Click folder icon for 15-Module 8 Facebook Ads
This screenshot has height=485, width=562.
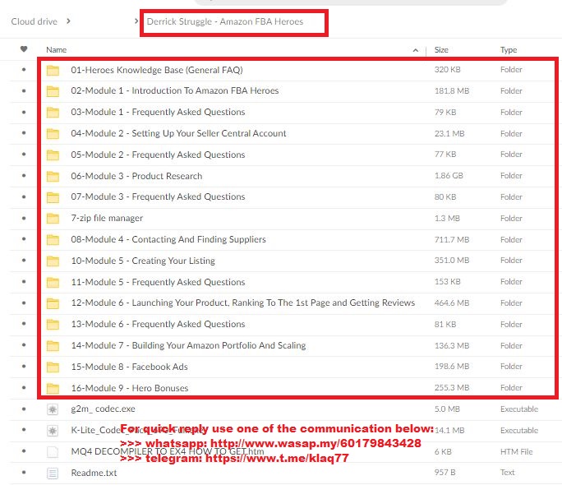pyautogui.click(x=53, y=367)
